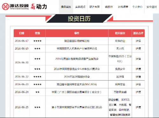159x118 pixels.
Task: Click the 日期 column header
Action: 22,33
